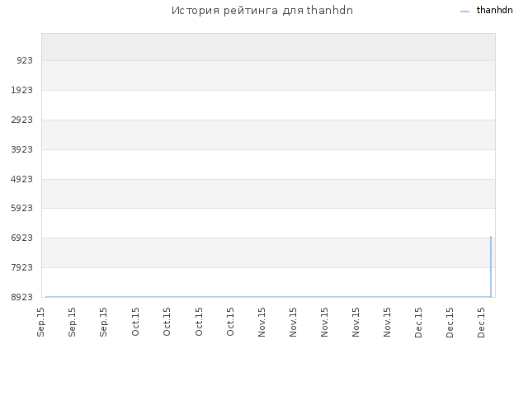Click the 8923 y-axis label

tap(22, 297)
